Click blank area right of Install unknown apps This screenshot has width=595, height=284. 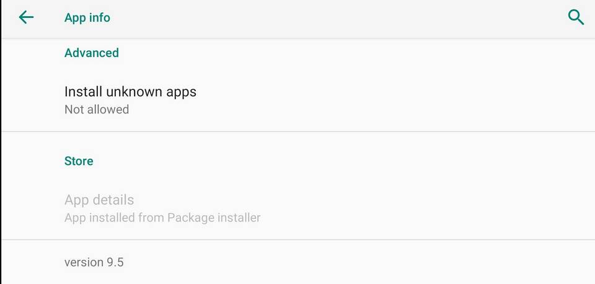click(x=395, y=100)
